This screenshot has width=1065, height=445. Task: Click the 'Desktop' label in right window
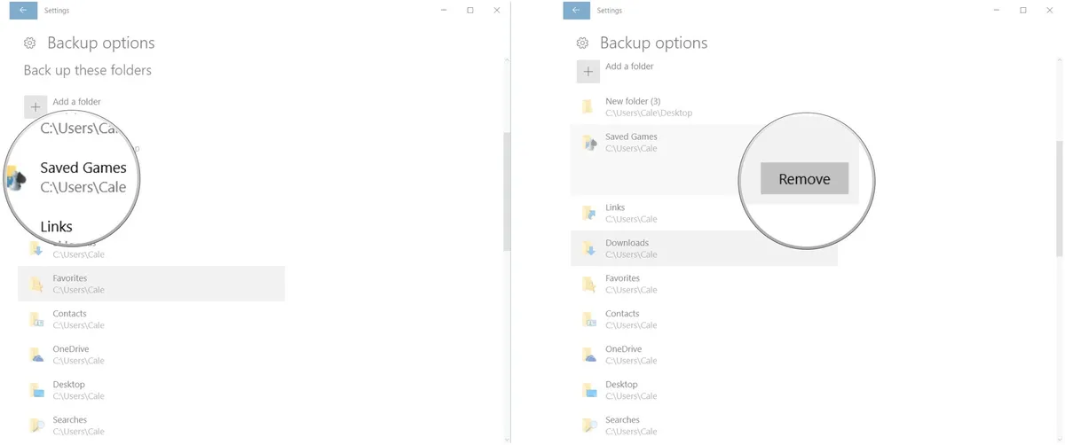pyautogui.click(x=621, y=385)
